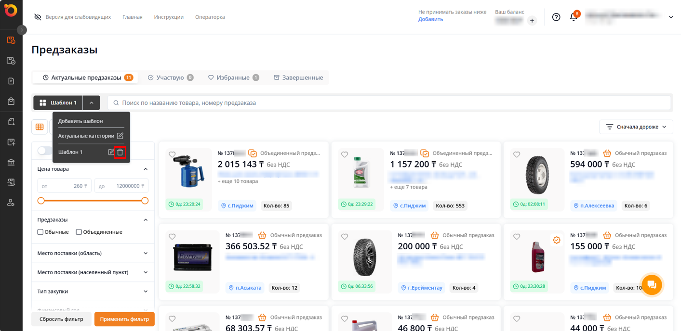Favorite the 594 000 ₸ preorder heart
Viewport: 681px width, 331px height.
(517, 154)
